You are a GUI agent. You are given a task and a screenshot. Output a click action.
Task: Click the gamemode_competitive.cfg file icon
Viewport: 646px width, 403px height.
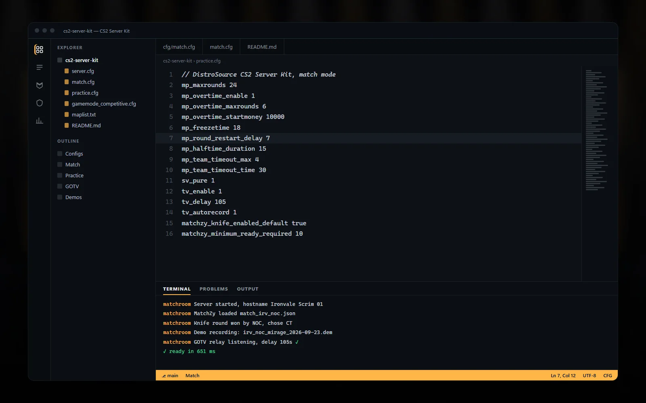tap(67, 104)
